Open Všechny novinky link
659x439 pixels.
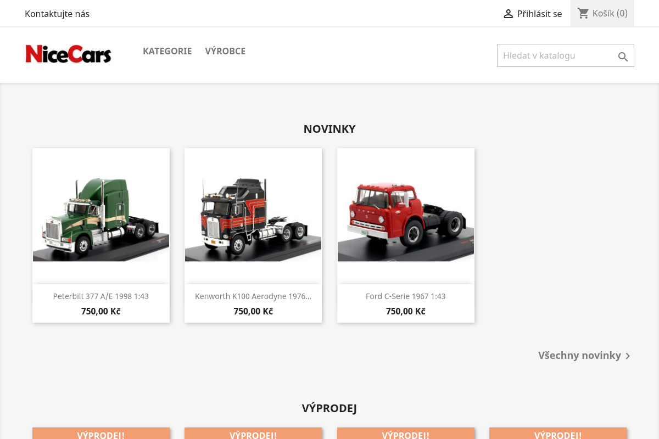click(x=579, y=355)
